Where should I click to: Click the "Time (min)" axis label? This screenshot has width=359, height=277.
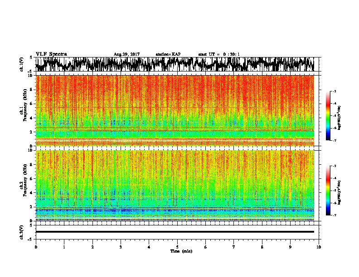(181, 251)
